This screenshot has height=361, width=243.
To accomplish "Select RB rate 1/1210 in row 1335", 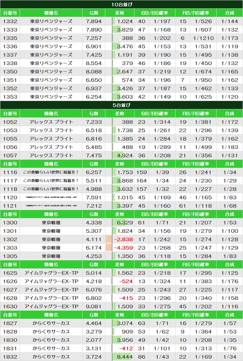I will (203, 38).
